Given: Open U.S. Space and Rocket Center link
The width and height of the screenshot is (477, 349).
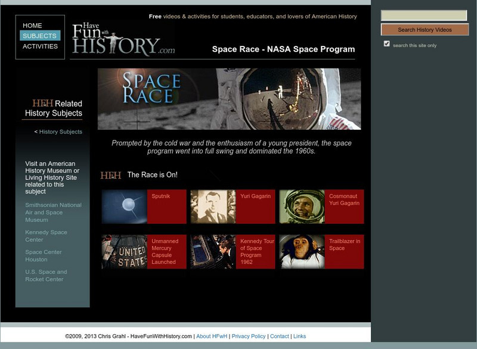Looking at the screenshot, I should pyautogui.click(x=46, y=276).
